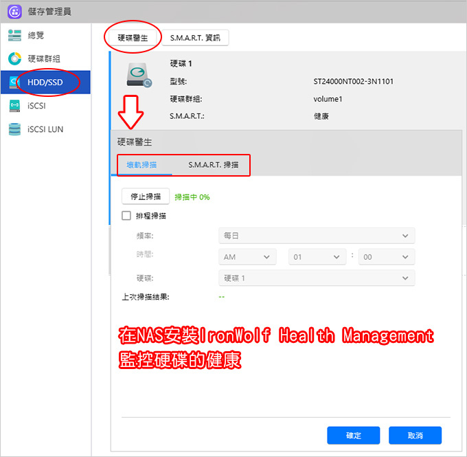The height and width of the screenshot is (457, 467).
Task: Click the 確定 confirm button
Action: [354, 436]
